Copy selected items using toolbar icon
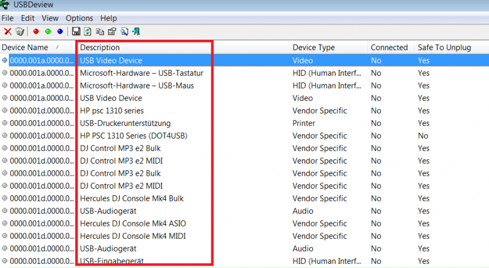The width and height of the screenshot is (489, 268). [100, 31]
